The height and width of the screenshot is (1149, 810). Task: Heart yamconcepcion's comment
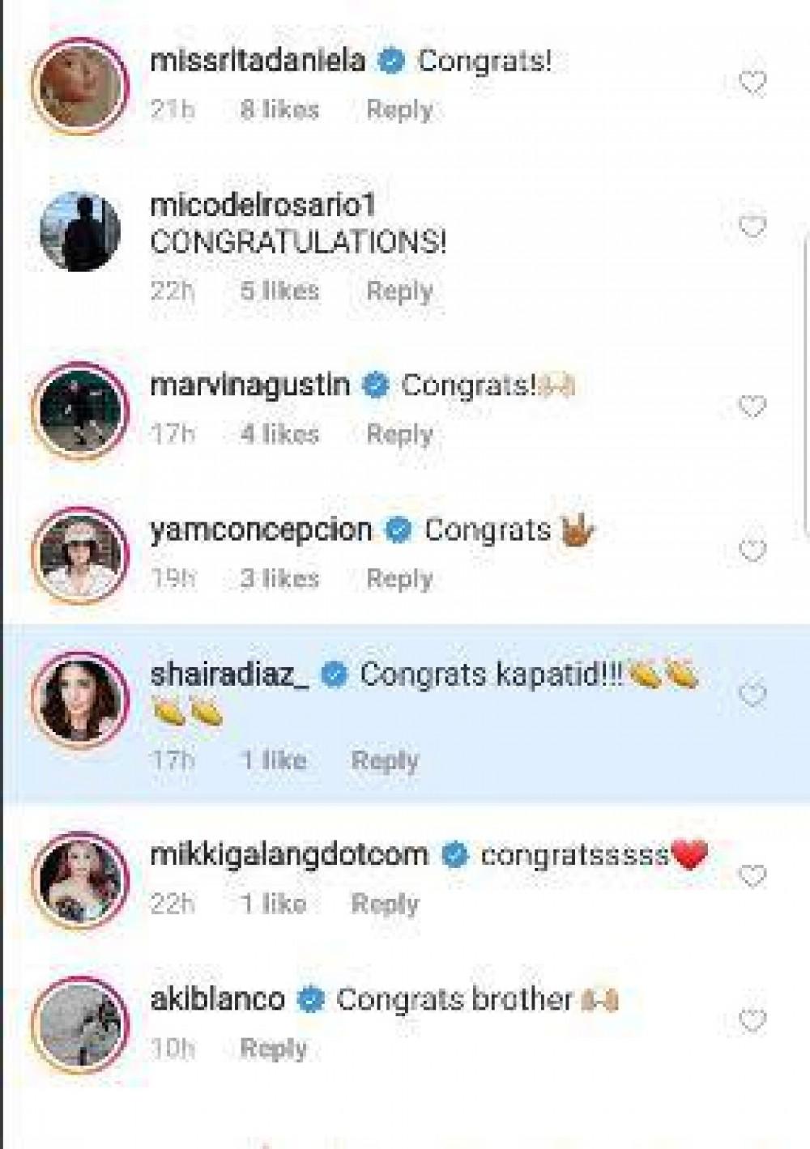752,551
